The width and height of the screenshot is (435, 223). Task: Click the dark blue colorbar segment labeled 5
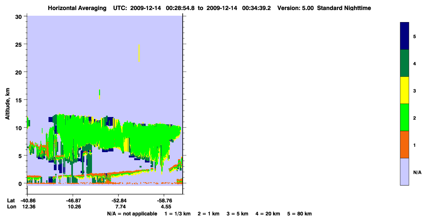click(x=405, y=36)
